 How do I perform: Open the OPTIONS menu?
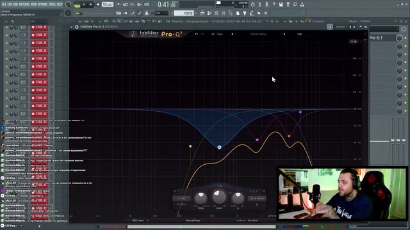tap(43, 4)
